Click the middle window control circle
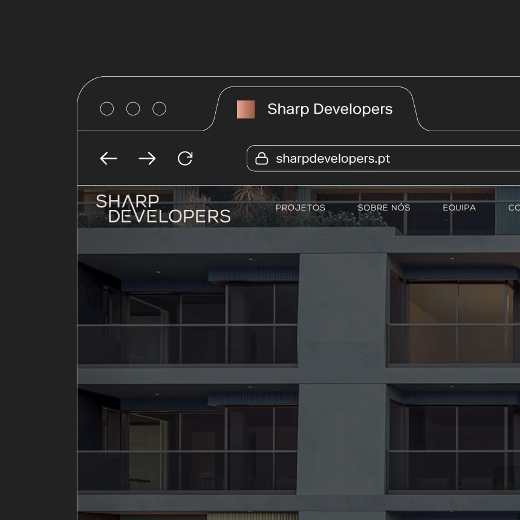This screenshot has width=520, height=520. coord(133,109)
